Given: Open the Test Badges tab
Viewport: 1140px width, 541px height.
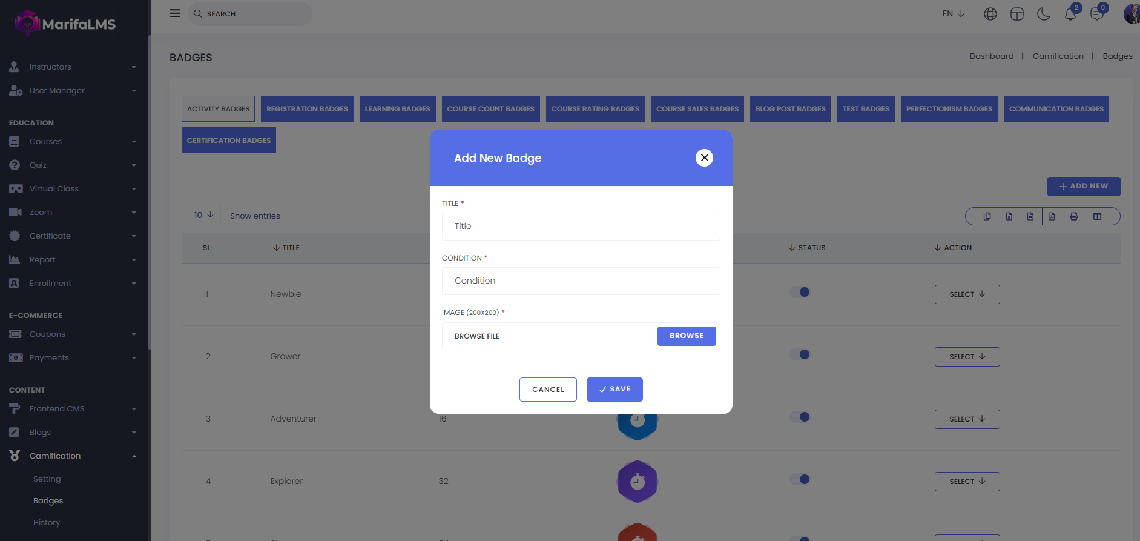Looking at the screenshot, I should click(x=865, y=109).
